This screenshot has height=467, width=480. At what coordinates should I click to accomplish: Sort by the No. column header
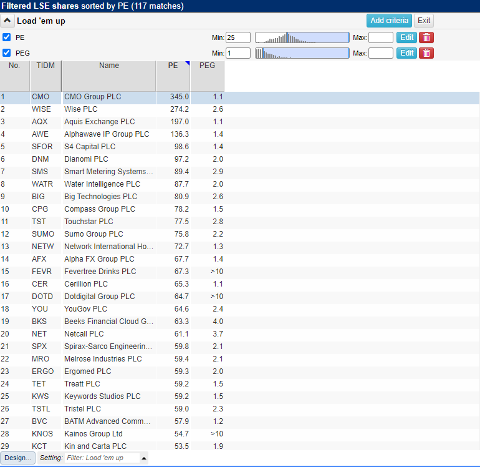coord(15,76)
